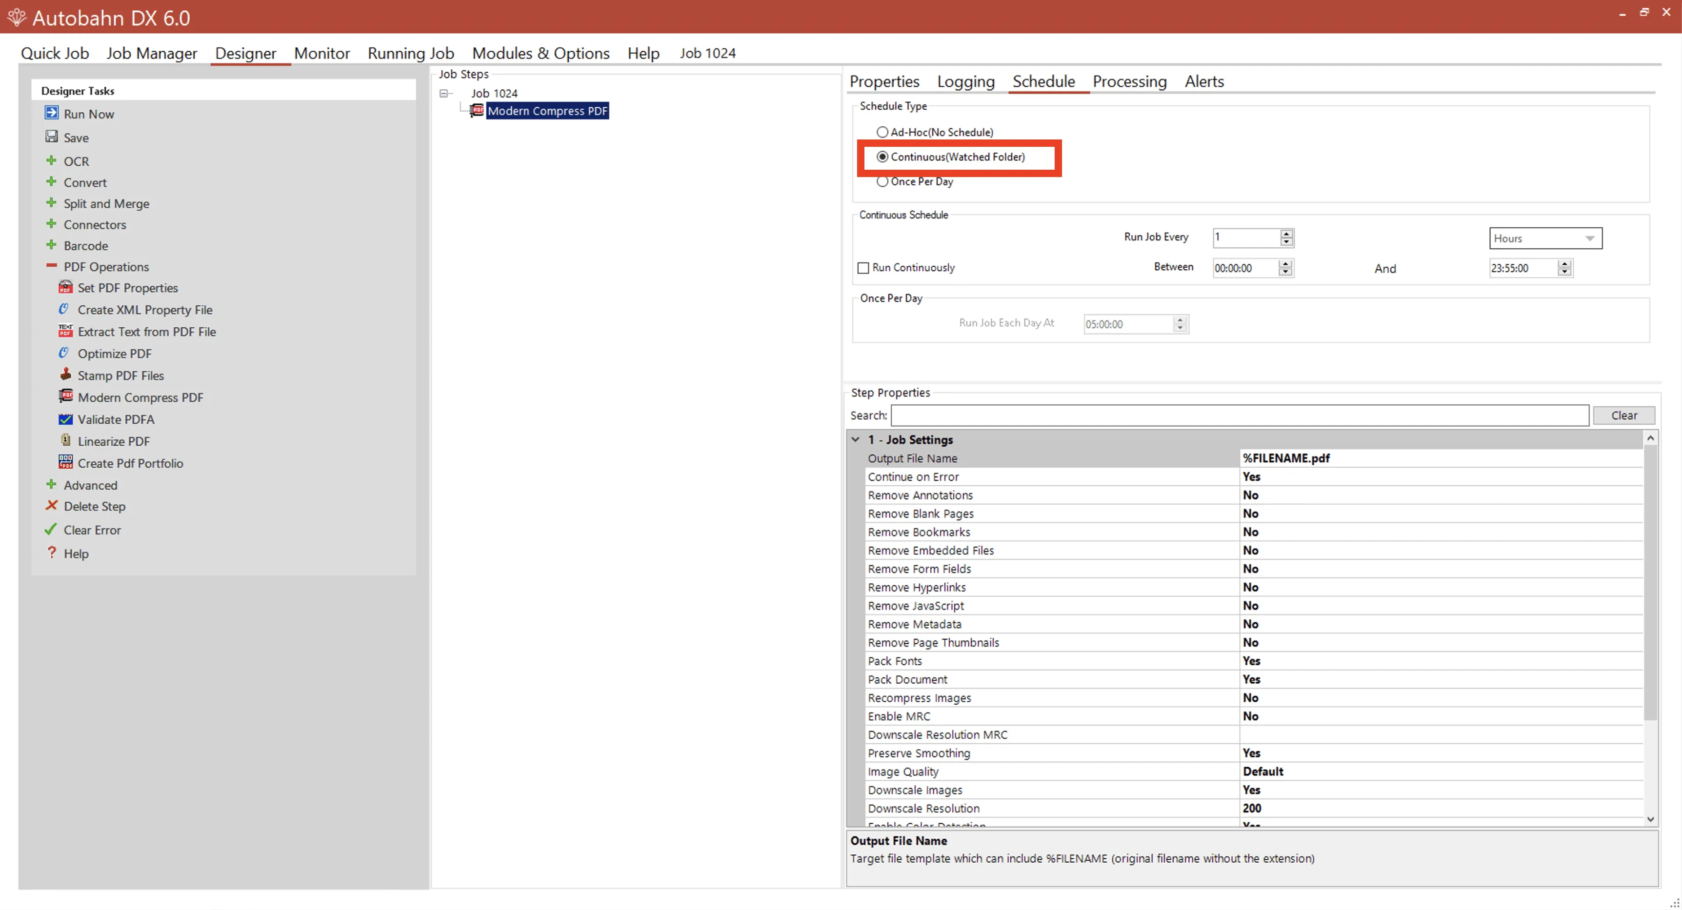Switch to the Processing tab
Image resolution: width=1682 pixels, height=910 pixels.
pos(1130,81)
